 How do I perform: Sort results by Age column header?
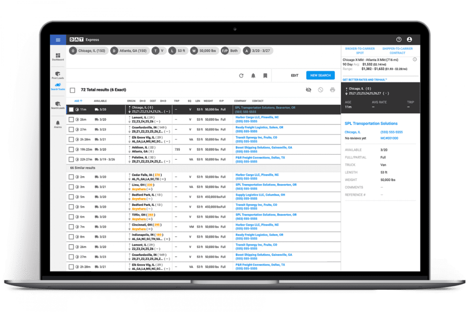(x=78, y=101)
